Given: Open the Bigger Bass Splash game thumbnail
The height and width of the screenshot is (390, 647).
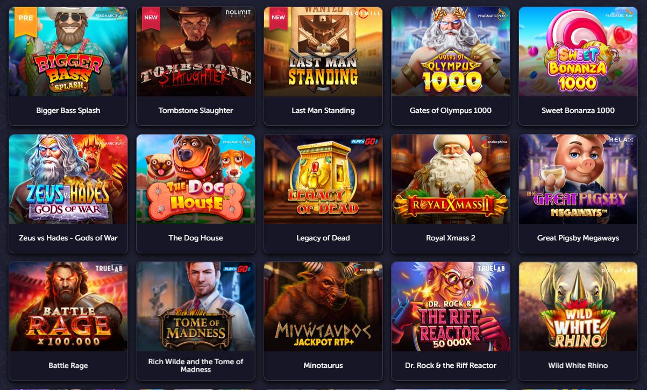Looking at the screenshot, I should 68,52.
